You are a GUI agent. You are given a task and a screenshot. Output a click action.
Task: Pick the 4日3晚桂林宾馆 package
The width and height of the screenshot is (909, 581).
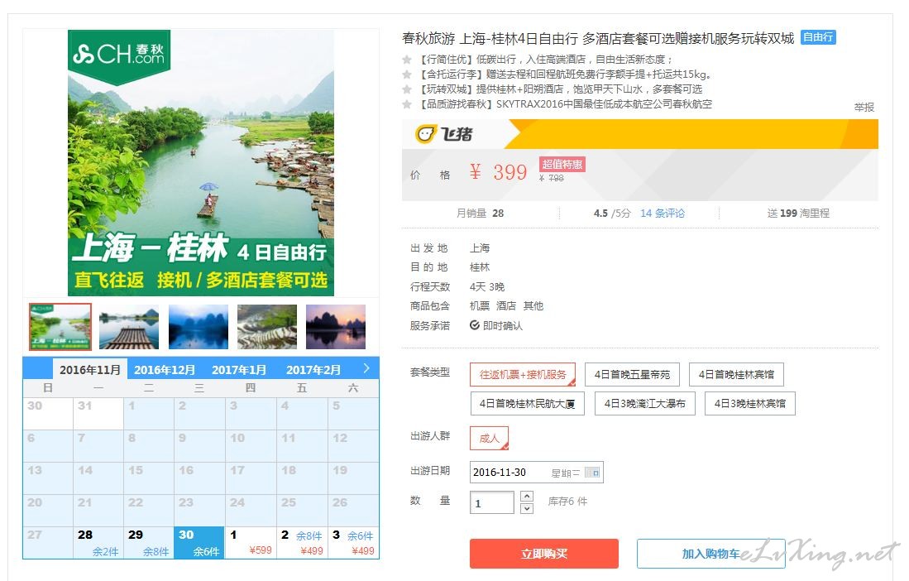[749, 404]
